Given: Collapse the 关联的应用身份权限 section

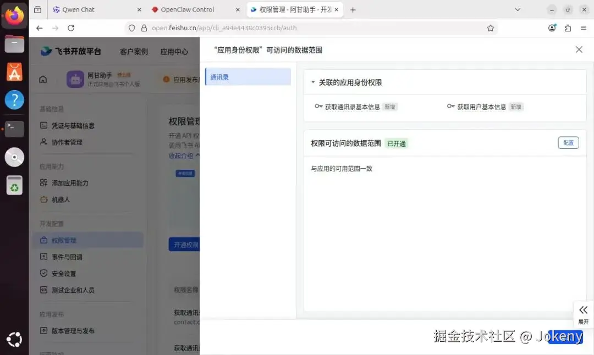Looking at the screenshot, I should click(x=313, y=82).
